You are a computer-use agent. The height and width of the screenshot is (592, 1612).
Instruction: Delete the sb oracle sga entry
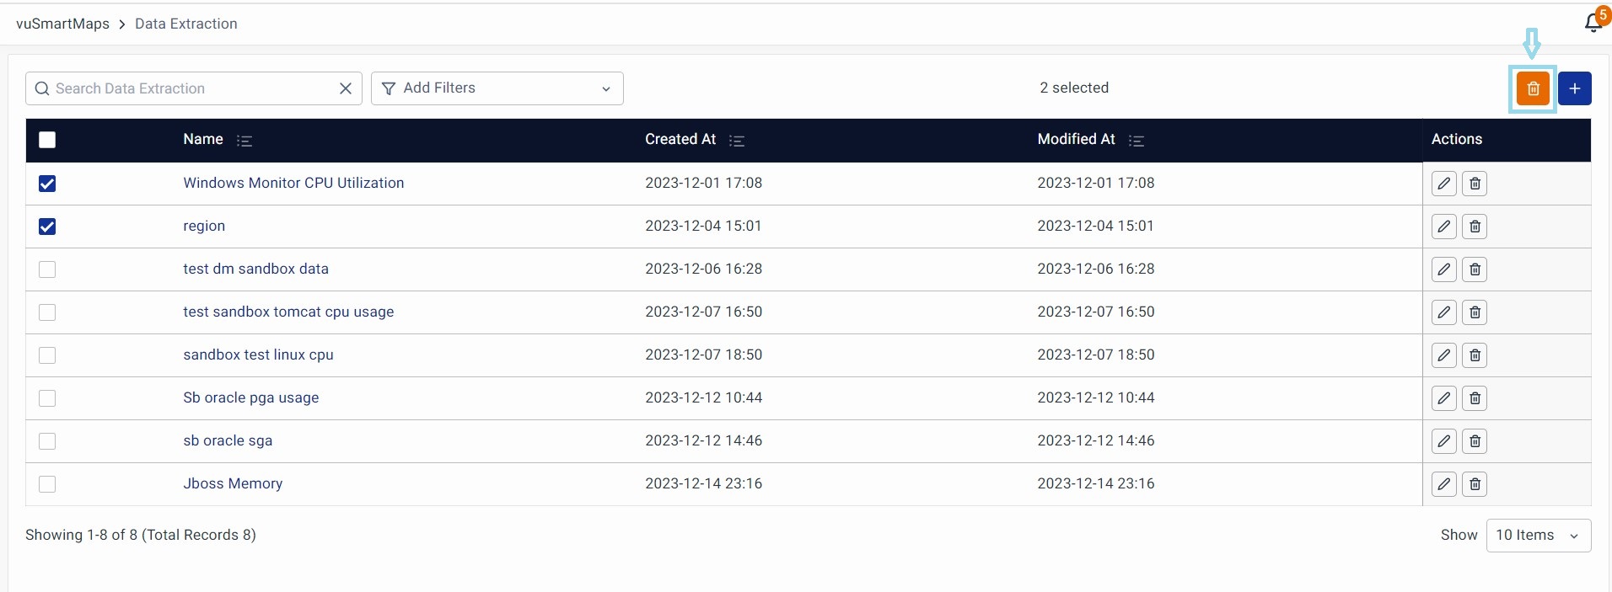coord(1475,441)
